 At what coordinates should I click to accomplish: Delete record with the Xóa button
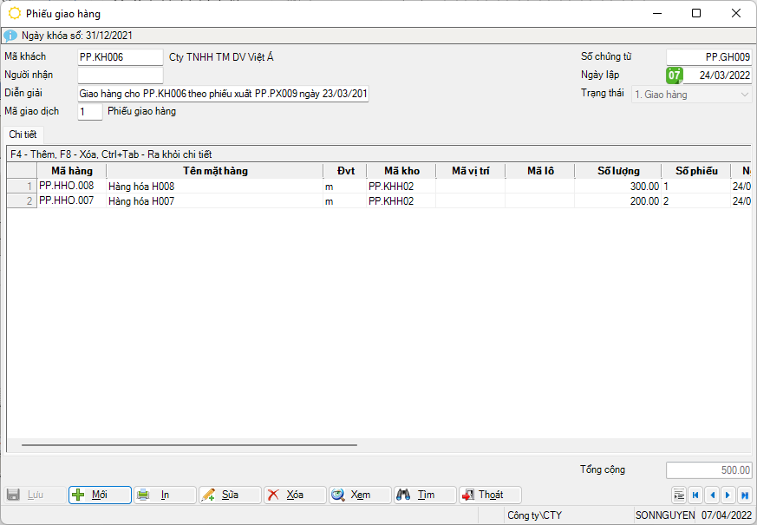pos(295,495)
